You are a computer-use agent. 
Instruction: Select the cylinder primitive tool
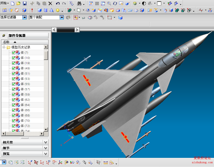pos(46,10)
